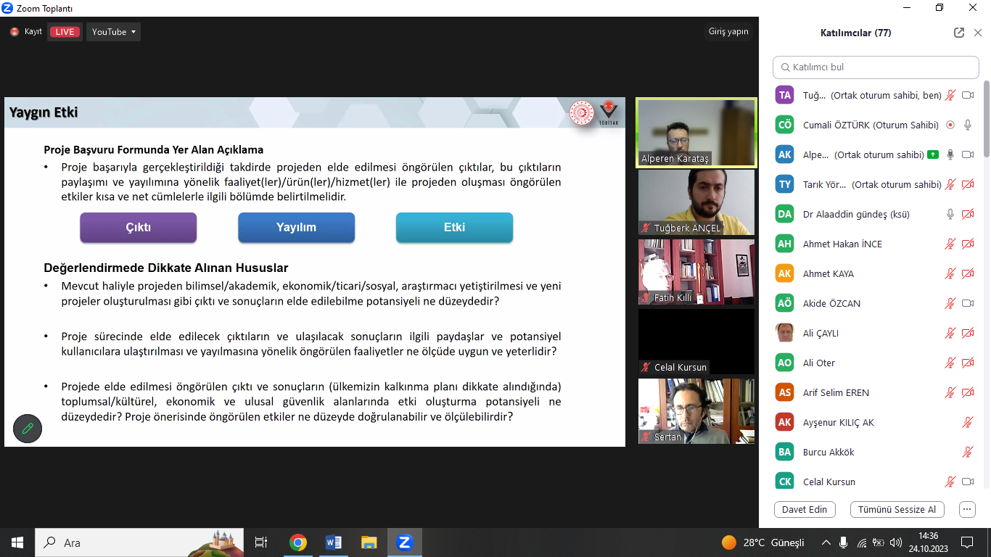Screen dimensions: 991x557
Task: Select Tuğberk ANÇEL's video thumbnail
Action: click(x=696, y=202)
